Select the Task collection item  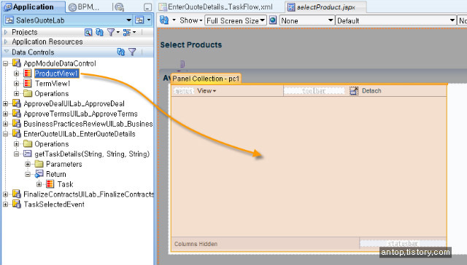[65, 184]
